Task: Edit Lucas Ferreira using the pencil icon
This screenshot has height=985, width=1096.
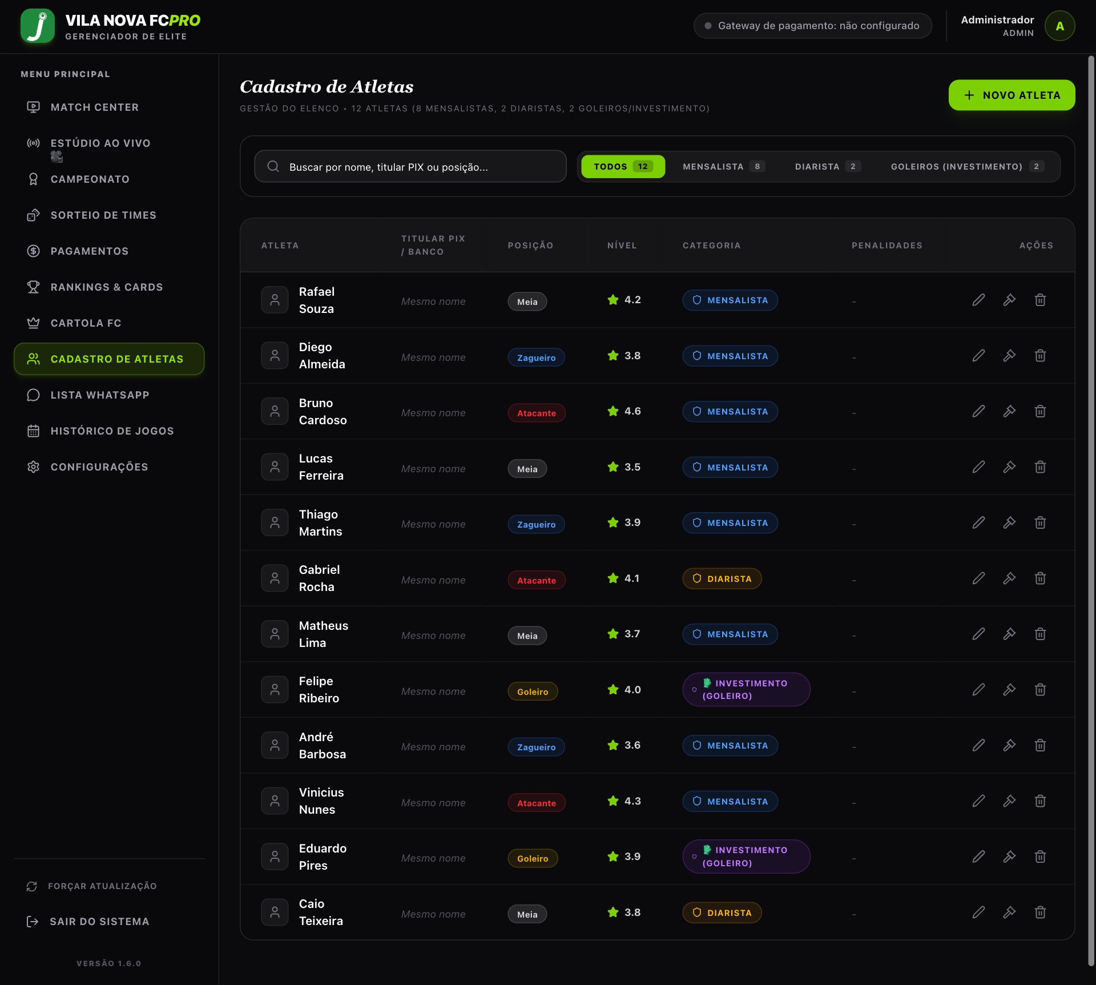Action: click(x=978, y=467)
